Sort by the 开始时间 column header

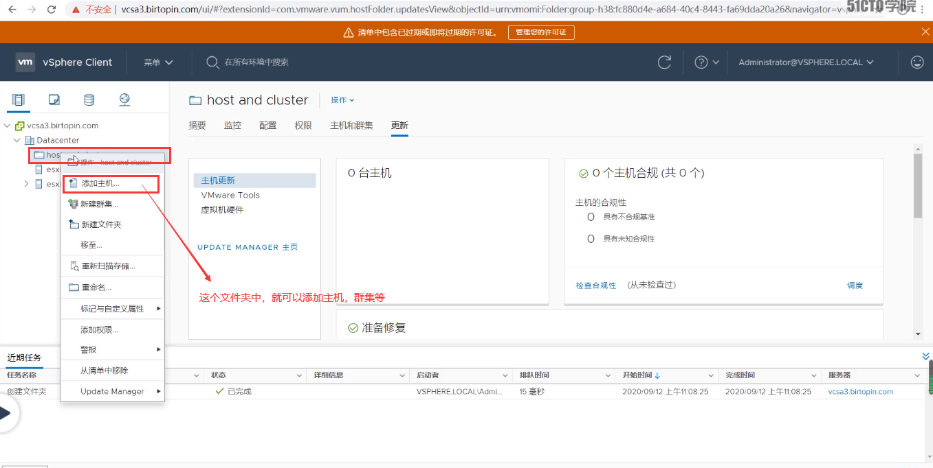(x=641, y=375)
